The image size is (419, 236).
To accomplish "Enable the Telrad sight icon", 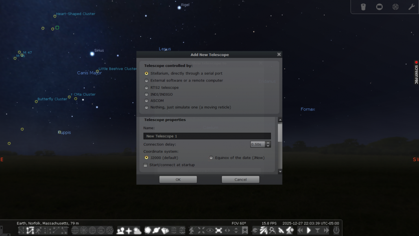I will (x=395, y=7).
